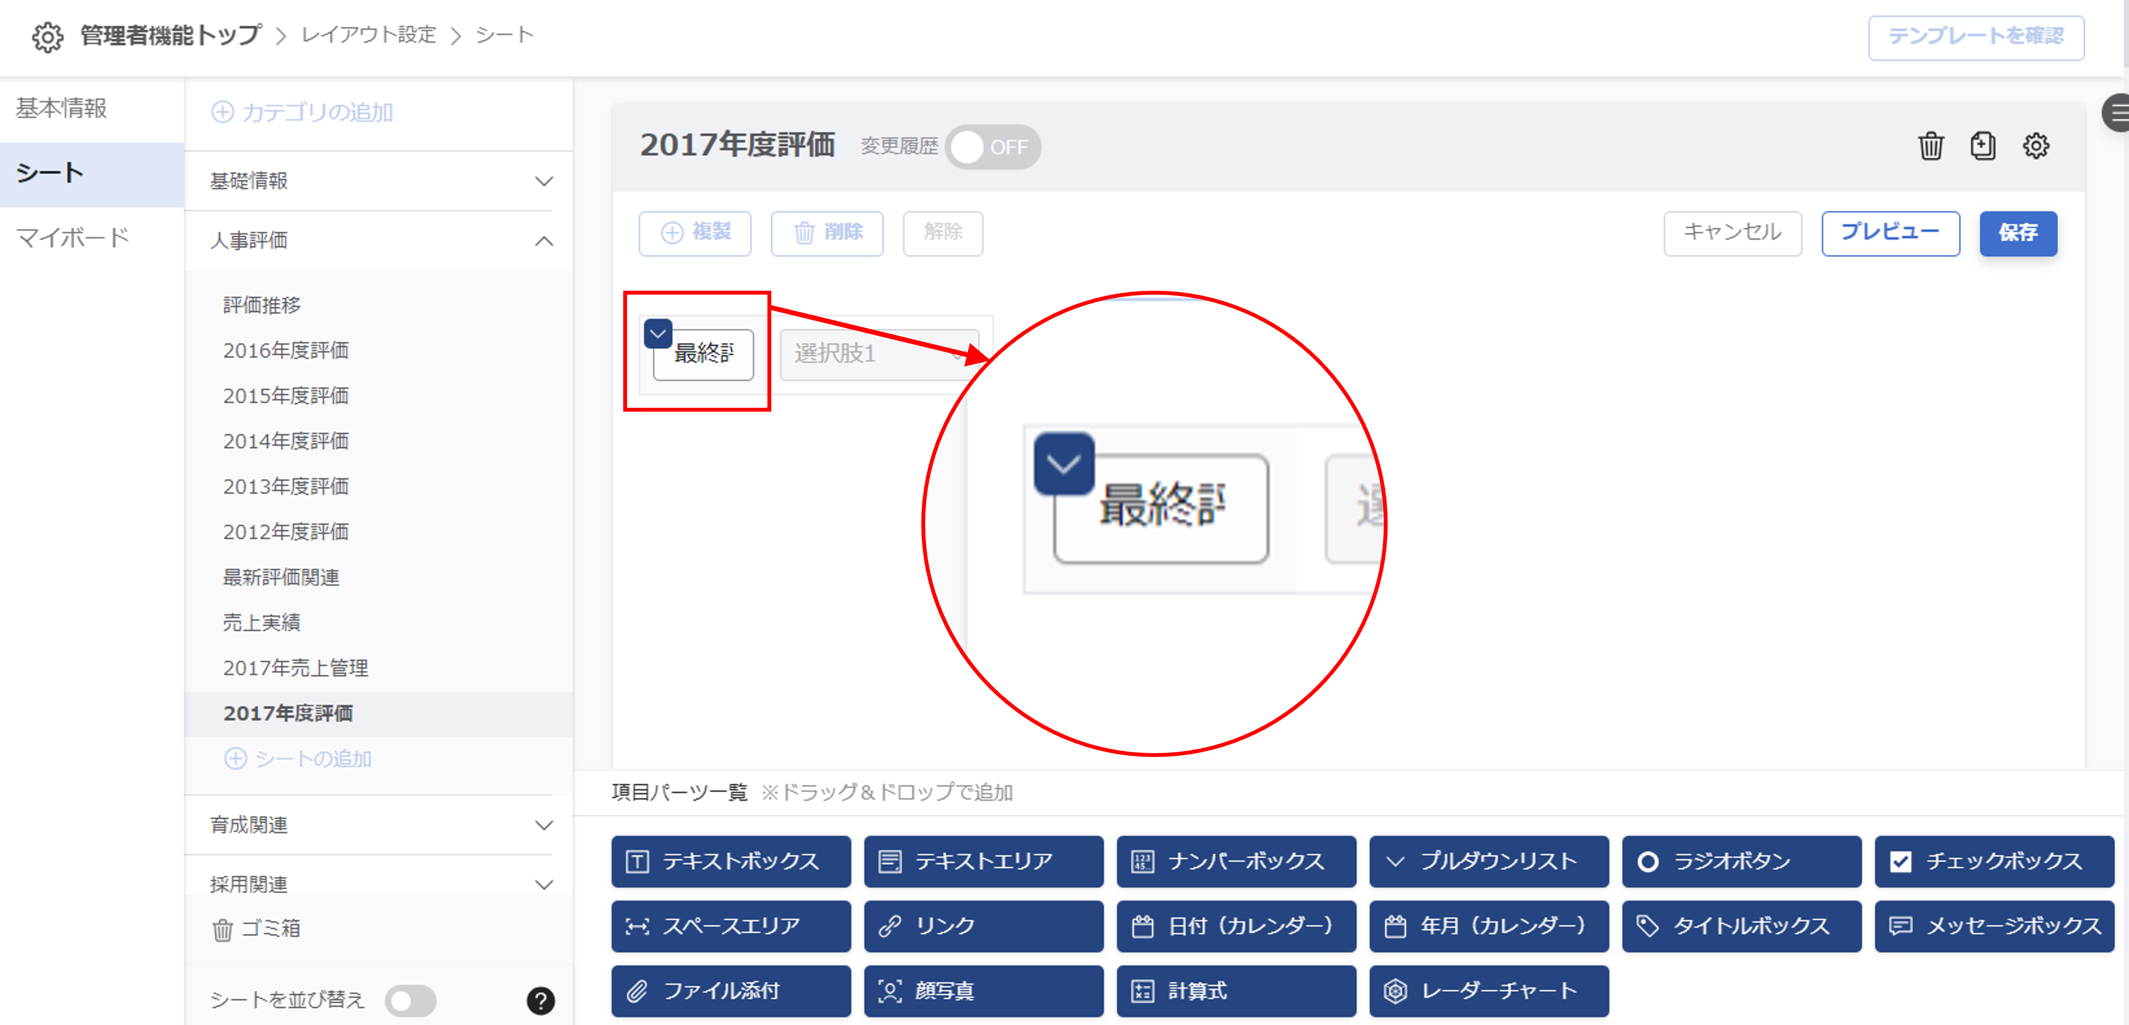Viewport: 2129px width, 1025px height.
Task: Select the ファイル添付 part button
Action: (x=731, y=990)
